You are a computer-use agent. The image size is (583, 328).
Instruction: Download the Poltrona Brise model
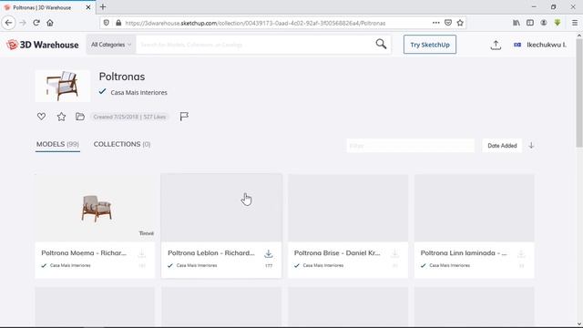tap(394, 254)
